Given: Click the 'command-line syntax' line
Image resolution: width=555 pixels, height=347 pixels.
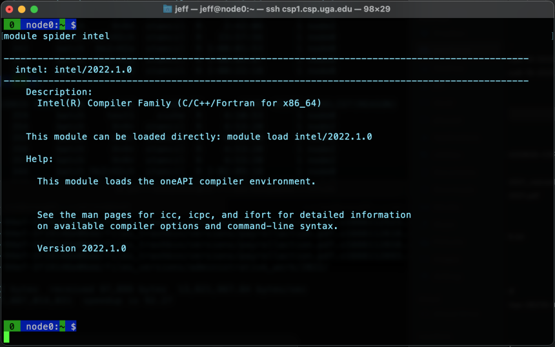Looking at the screenshot, I should point(188,226).
